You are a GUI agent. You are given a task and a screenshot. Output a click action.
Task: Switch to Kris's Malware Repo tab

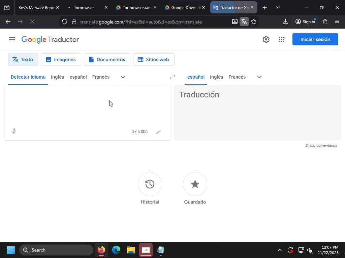point(36,7)
